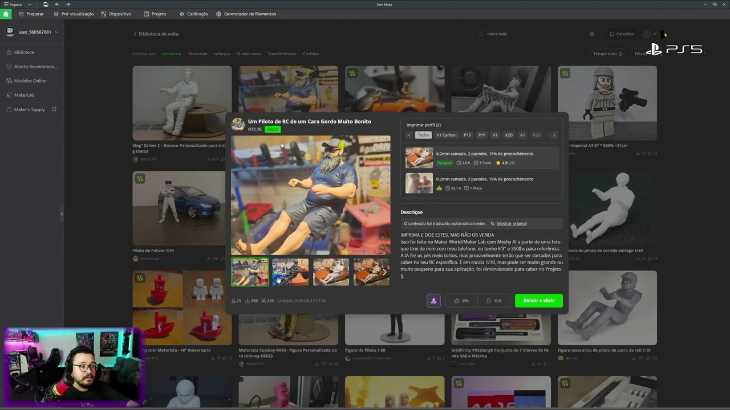Like the model showing 296 likes

[x=461, y=301]
